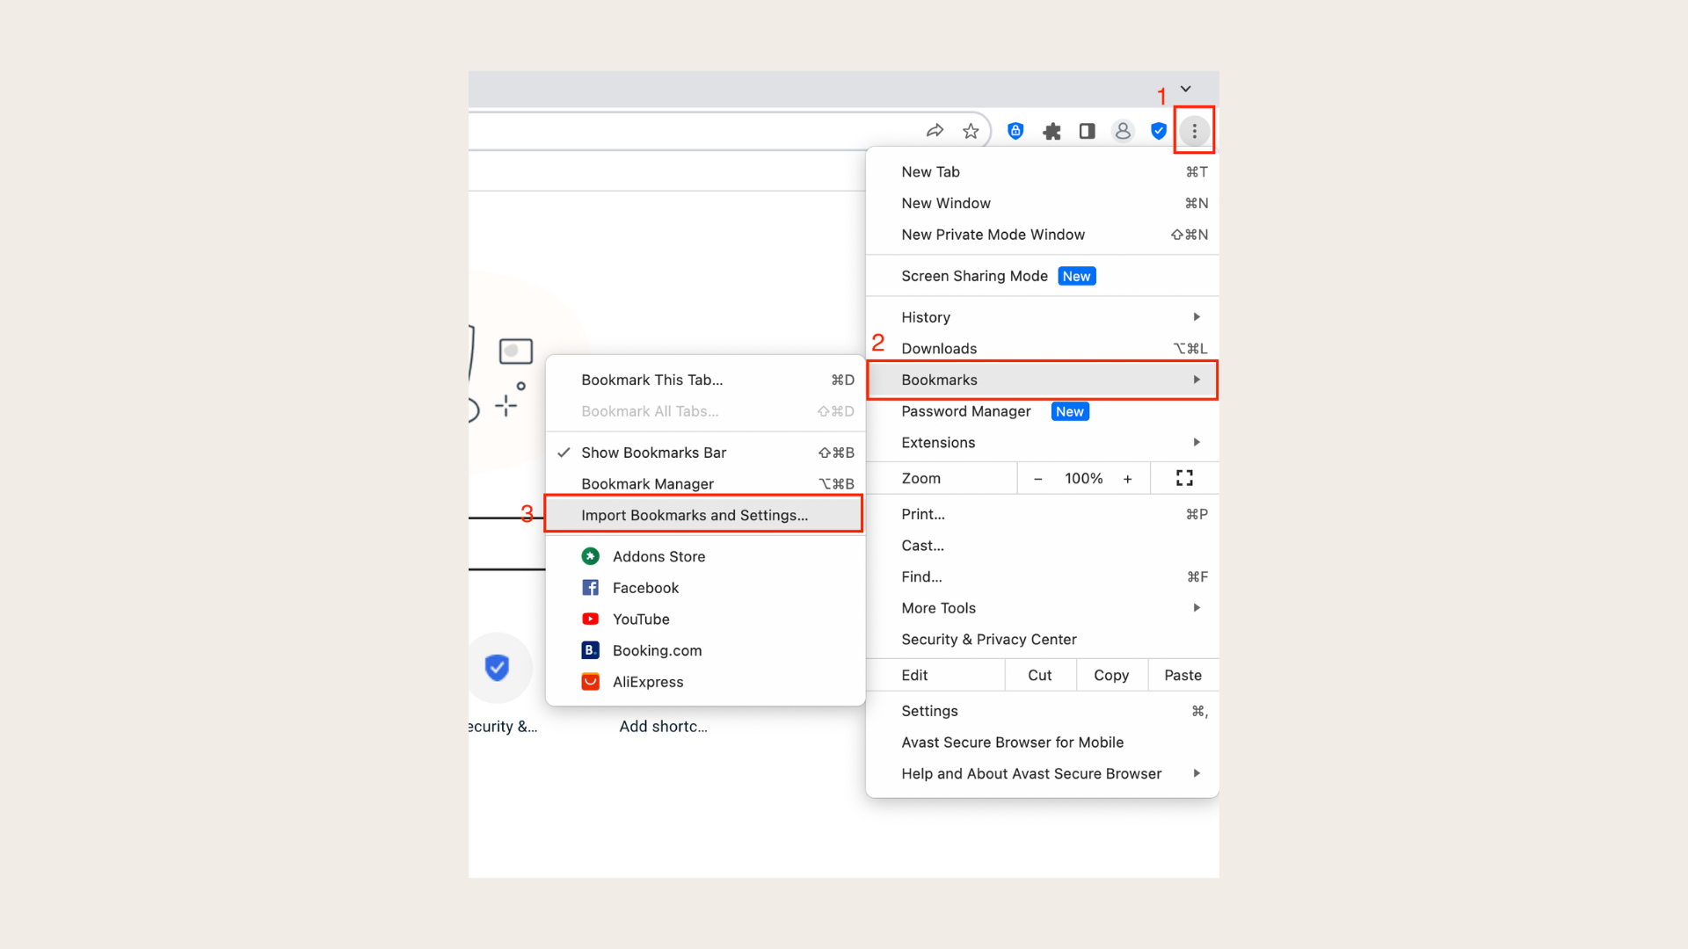
Task: Click the Paste button in Edit row
Action: 1182,675
